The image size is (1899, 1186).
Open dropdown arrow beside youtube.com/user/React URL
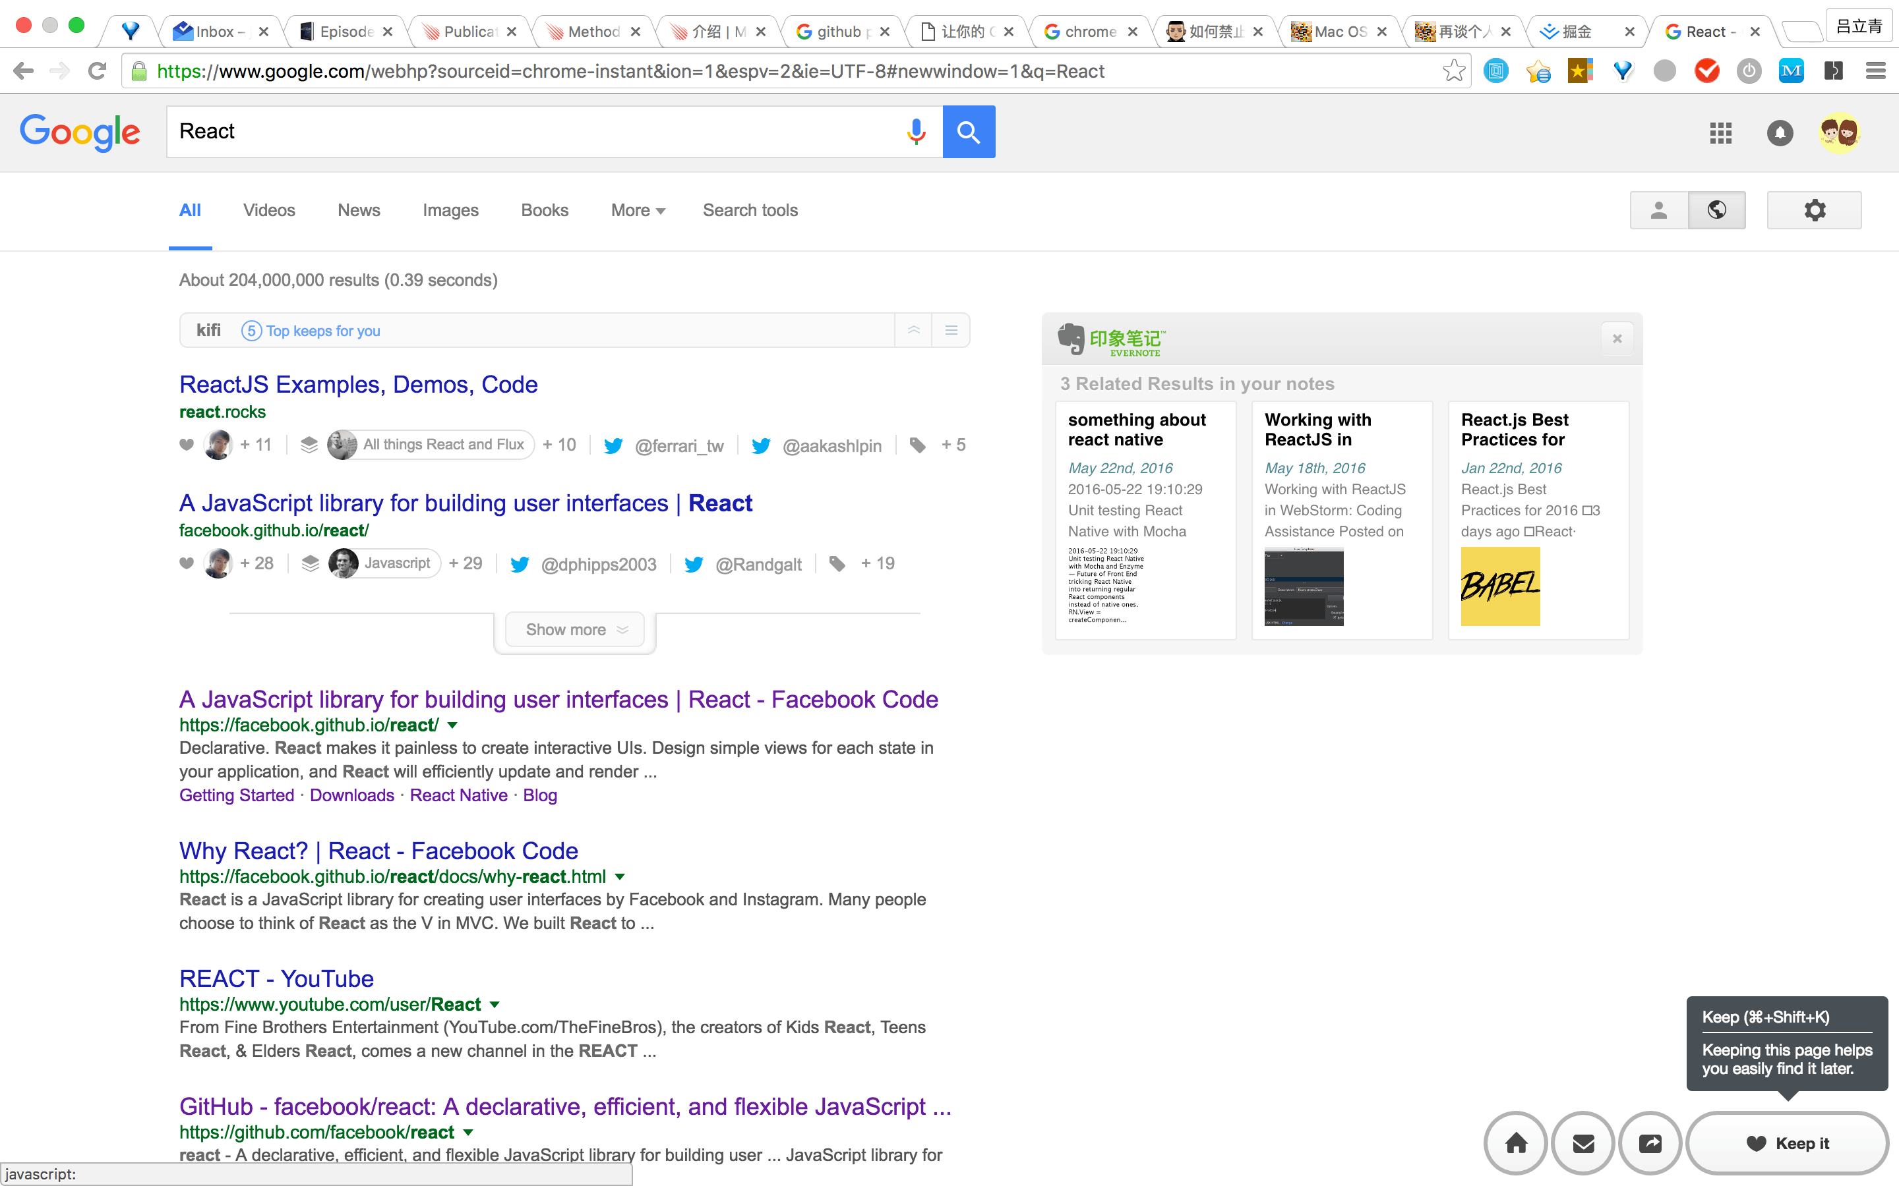tap(495, 1005)
